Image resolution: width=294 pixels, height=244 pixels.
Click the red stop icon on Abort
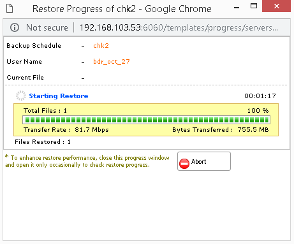pyautogui.click(x=184, y=164)
